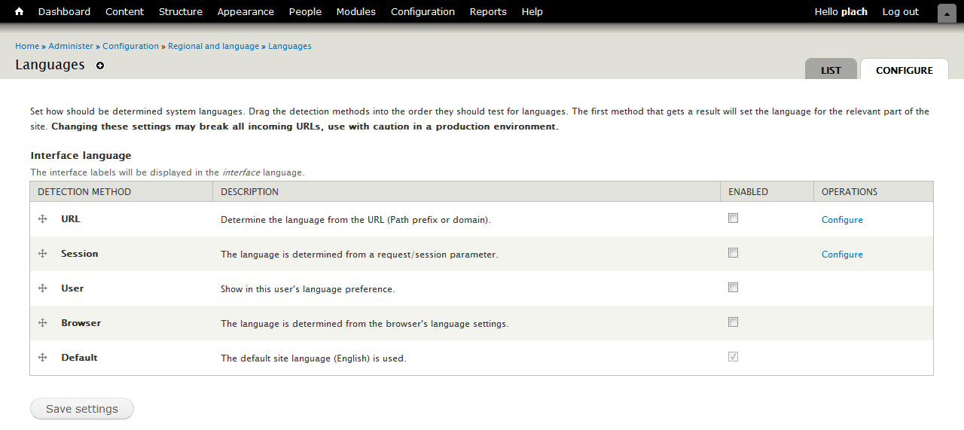Open Configure link for URL method
This screenshot has height=430, width=964.
pyautogui.click(x=842, y=220)
